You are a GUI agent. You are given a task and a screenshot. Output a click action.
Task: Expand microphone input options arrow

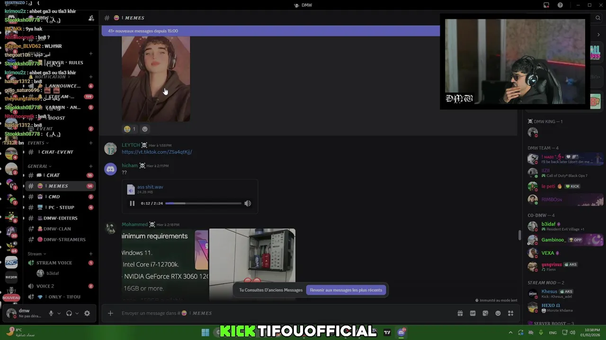[x=59, y=313]
